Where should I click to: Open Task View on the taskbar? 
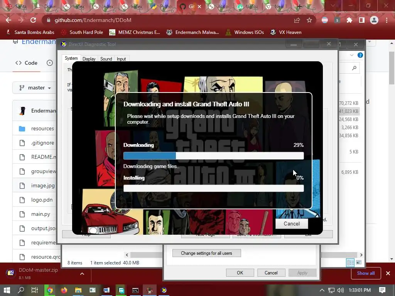tap(35, 290)
